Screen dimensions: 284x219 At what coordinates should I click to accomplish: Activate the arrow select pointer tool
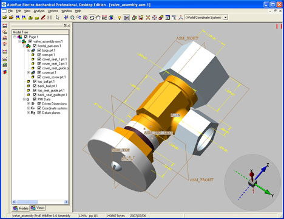pos(58,18)
